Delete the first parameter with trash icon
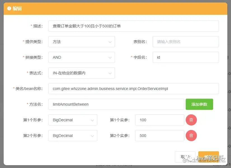 coord(191,120)
